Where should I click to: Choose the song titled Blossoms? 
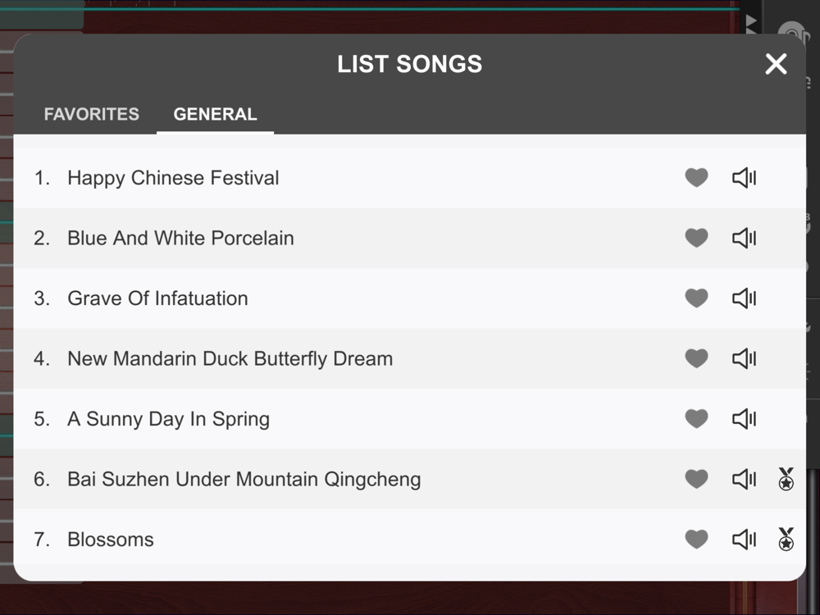click(111, 540)
